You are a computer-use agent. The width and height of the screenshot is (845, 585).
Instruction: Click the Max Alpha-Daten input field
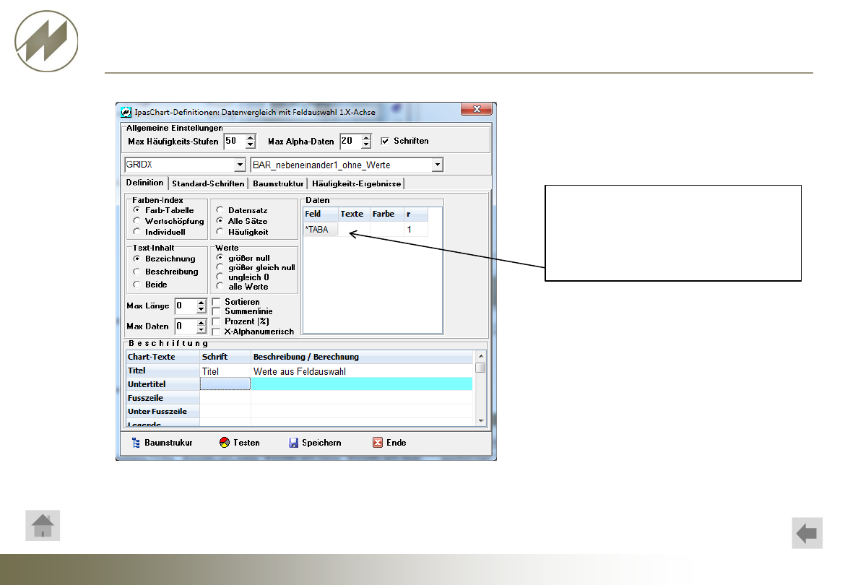point(351,141)
